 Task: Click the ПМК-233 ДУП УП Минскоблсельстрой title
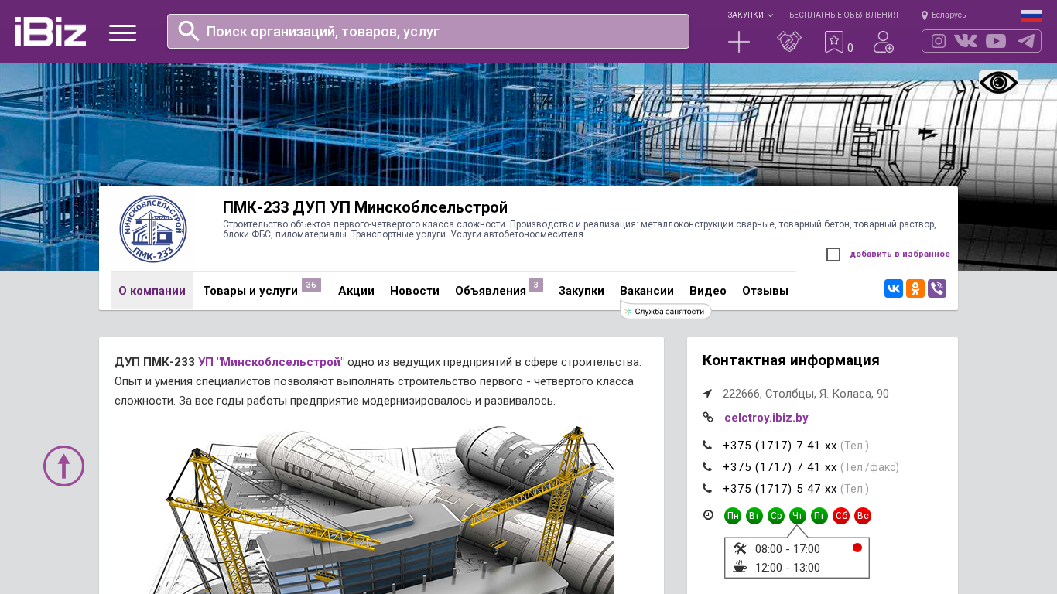[x=365, y=207]
